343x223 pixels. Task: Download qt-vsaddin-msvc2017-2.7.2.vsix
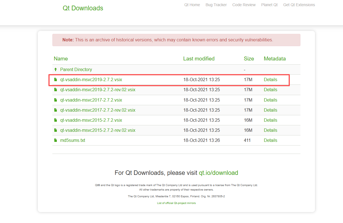tap(91, 100)
